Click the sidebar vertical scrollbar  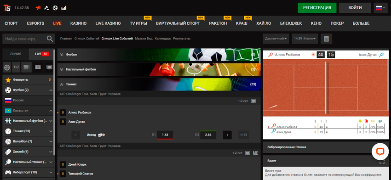(x=54, y=102)
